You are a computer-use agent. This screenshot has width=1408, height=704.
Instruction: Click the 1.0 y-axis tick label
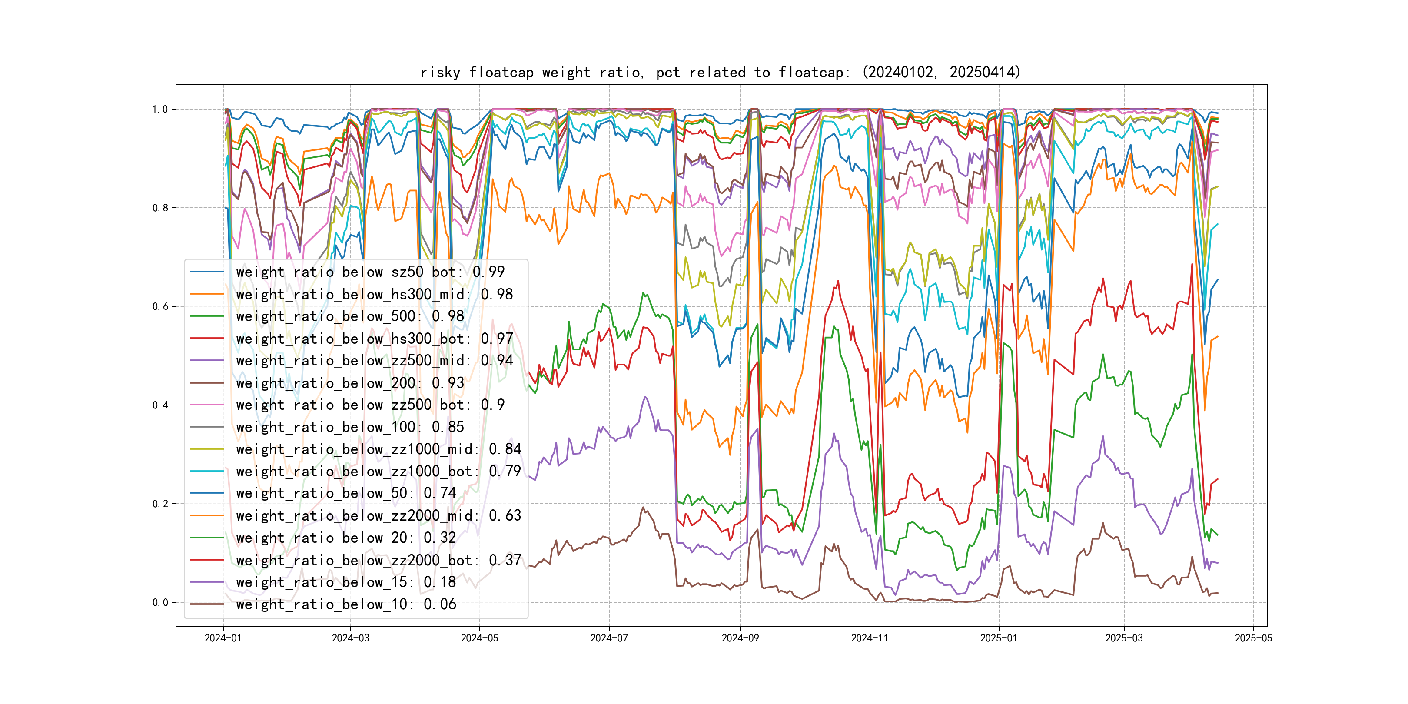click(x=160, y=110)
